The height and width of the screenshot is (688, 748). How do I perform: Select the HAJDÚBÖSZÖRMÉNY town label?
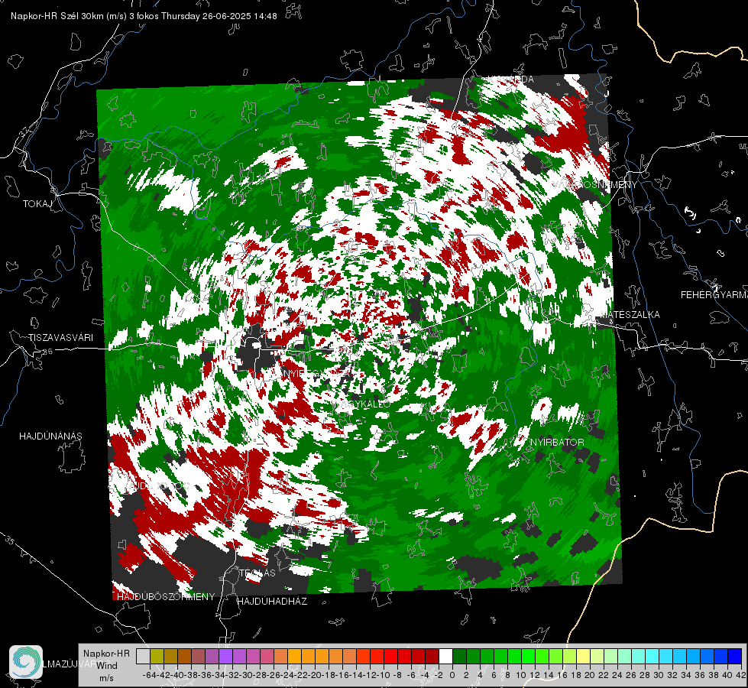point(166,596)
